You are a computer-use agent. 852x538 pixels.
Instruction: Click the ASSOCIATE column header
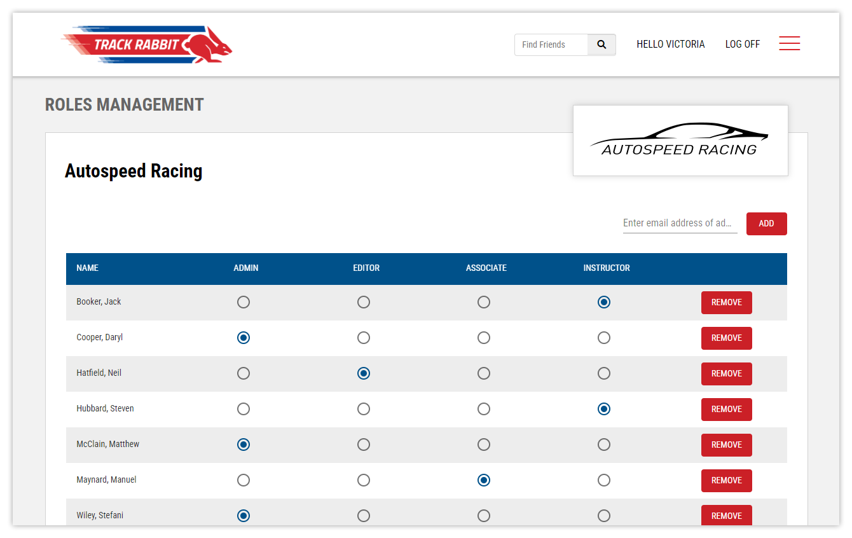(486, 268)
